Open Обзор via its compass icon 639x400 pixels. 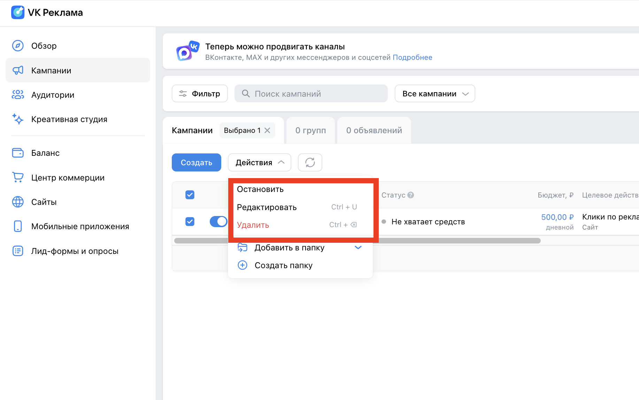pyautogui.click(x=18, y=46)
